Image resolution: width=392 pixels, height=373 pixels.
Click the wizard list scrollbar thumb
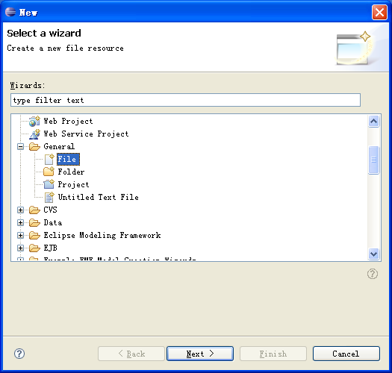click(374, 160)
